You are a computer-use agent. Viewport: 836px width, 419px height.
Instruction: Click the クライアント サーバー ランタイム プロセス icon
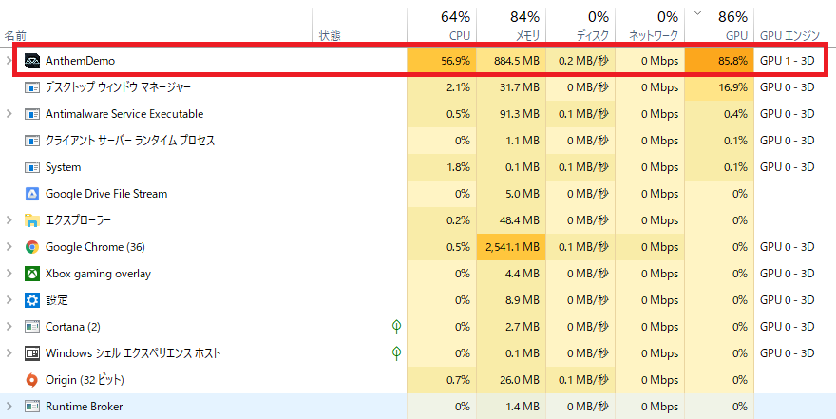pos(32,141)
